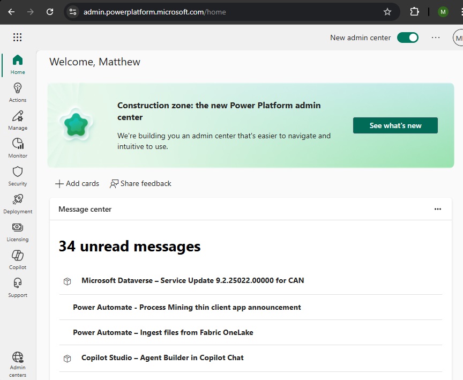Bookmark this page with the star
The width and height of the screenshot is (463, 380).
pyautogui.click(x=387, y=12)
